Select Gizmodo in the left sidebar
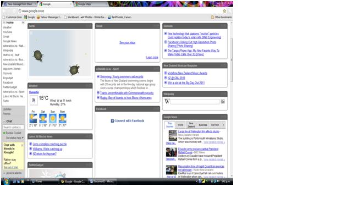The width and height of the screenshot is (352, 220). 7,73
